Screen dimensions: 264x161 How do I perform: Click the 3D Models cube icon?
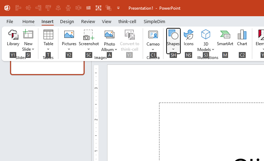[x=206, y=34]
